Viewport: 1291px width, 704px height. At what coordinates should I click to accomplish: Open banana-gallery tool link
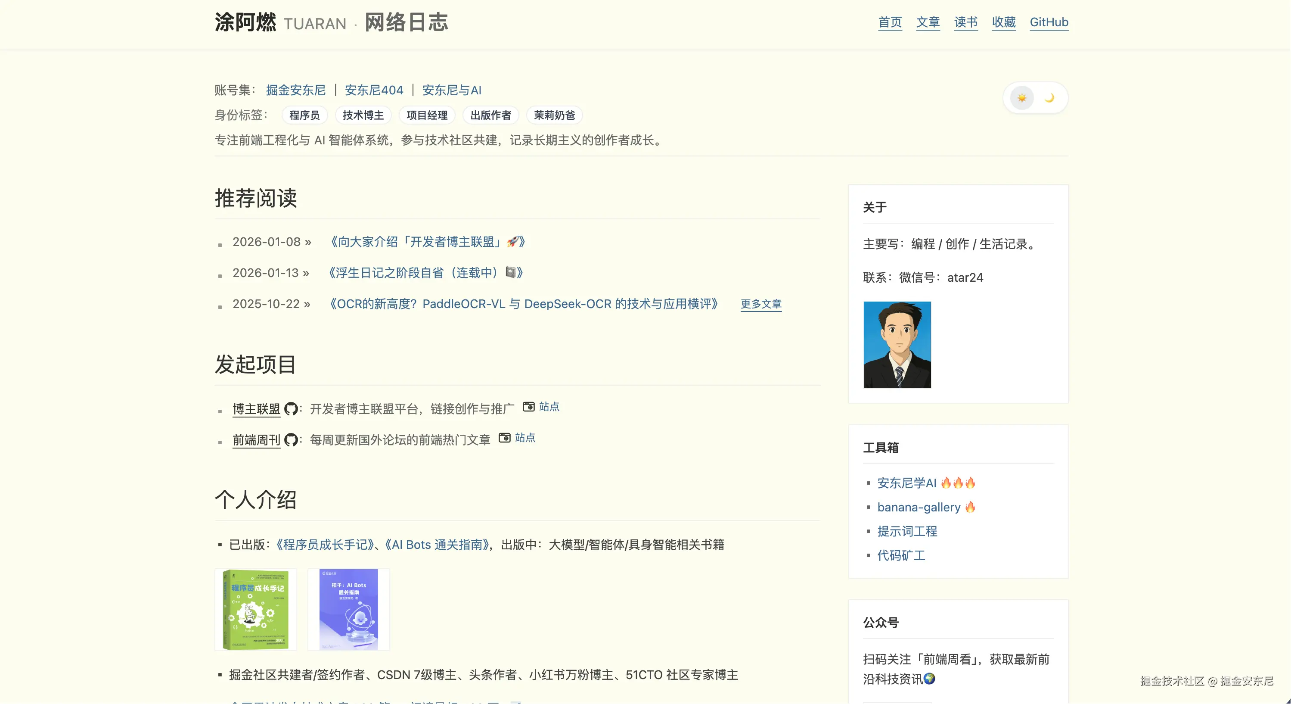919,507
